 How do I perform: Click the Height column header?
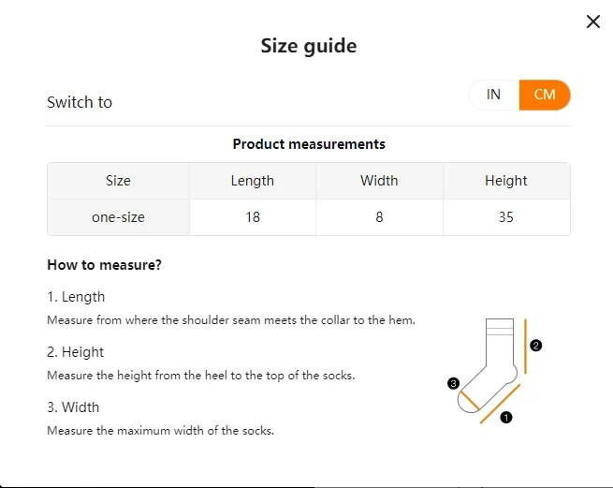506,181
